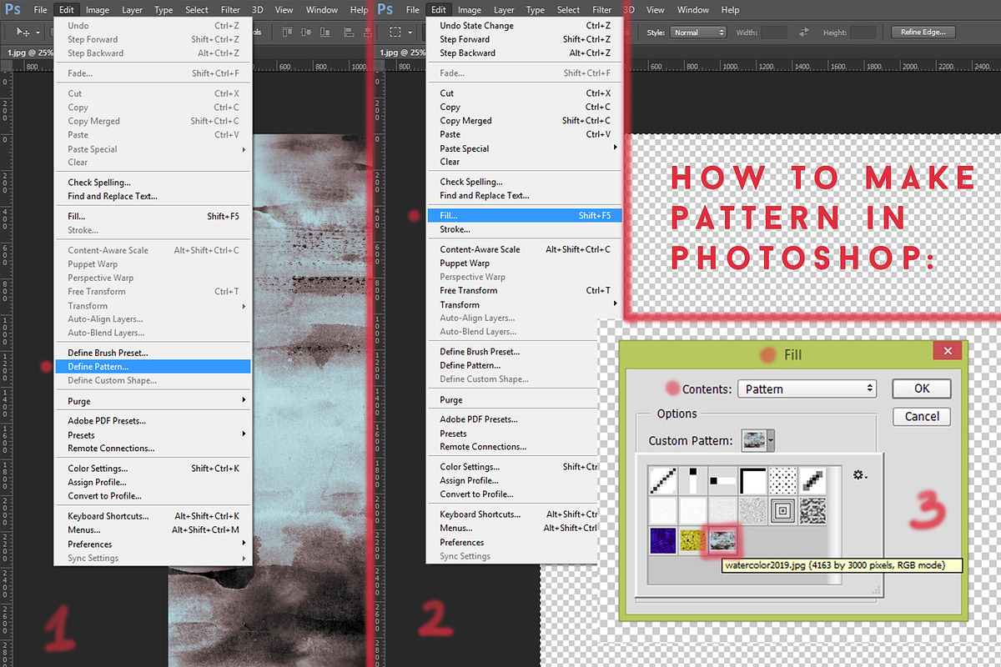Expand the Paste Special submenu in right Edit menu
The height and width of the screenshot is (667, 1001).
click(525, 148)
